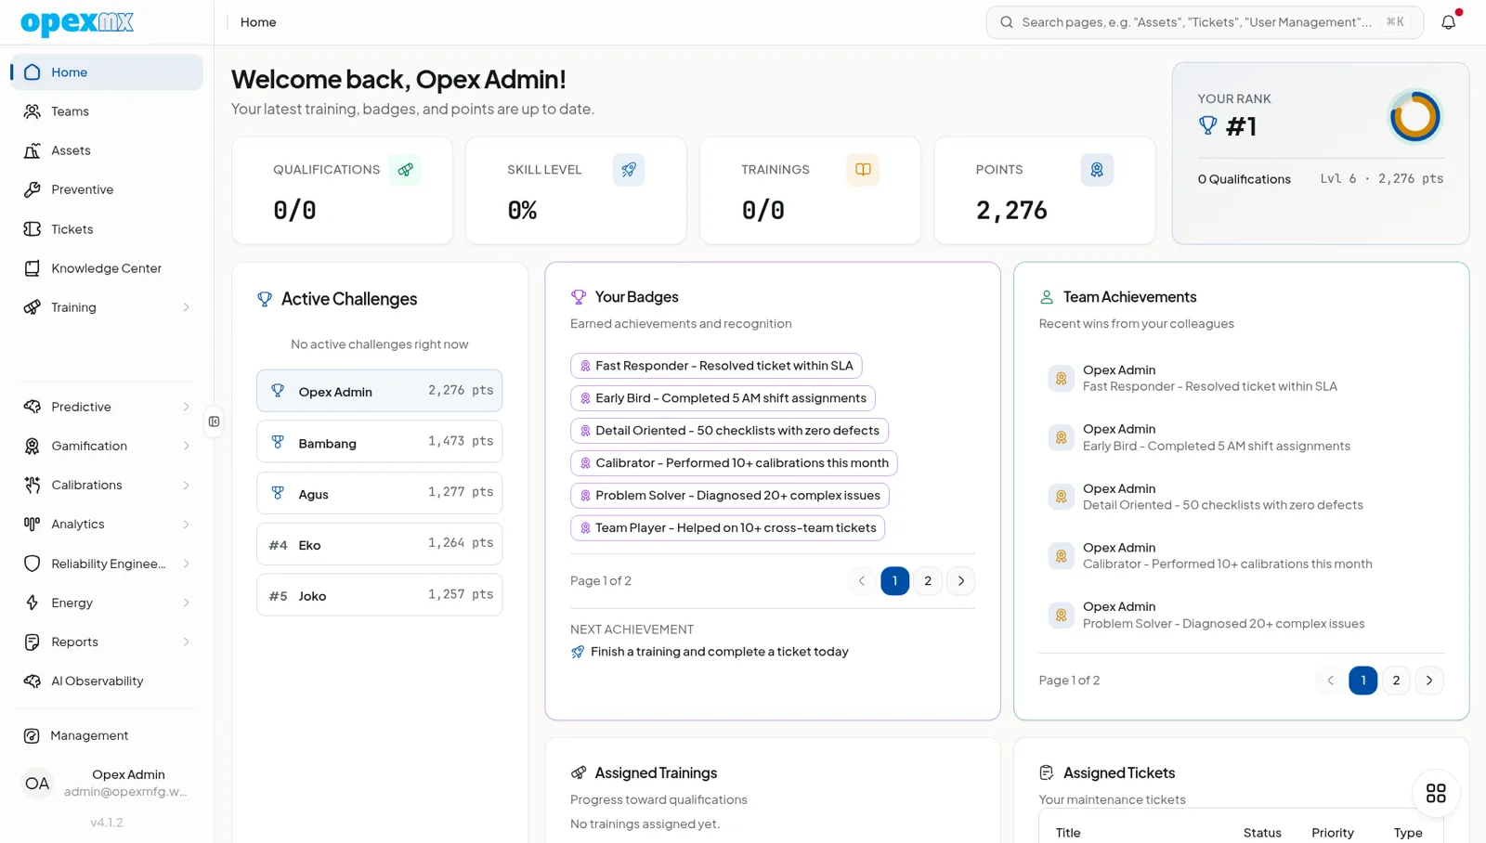Viewport: 1486px width, 843px height.
Task: Focus the search pages field
Action: (x=1204, y=22)
